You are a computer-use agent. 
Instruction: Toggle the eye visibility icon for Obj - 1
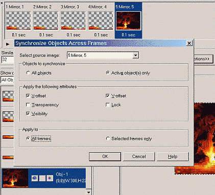[x=35, y=178]
